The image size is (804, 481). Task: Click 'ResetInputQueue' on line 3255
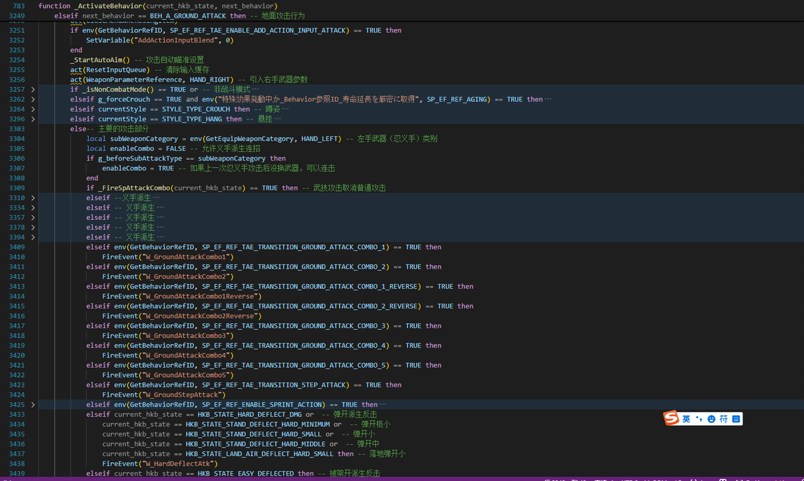pyautogui.click(x=118, y=69)
